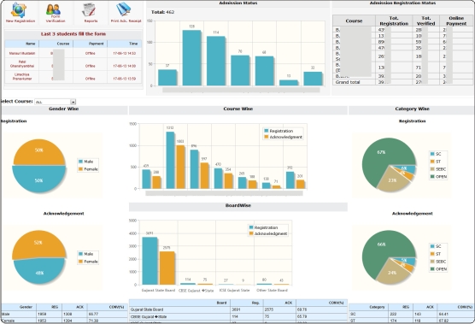475x324 pixels.
Task: Click the Grand total row label
Action: [x=348, y=82]
